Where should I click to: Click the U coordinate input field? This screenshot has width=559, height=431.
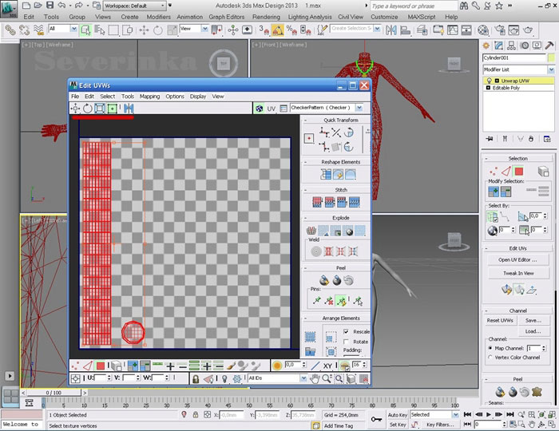click(99, 378)
